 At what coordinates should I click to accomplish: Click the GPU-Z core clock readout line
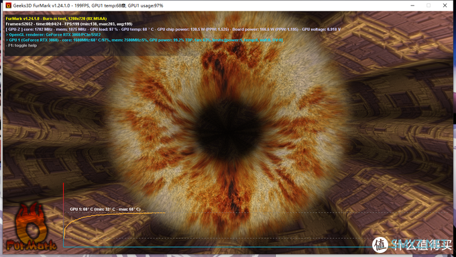(x=173, y=30)
